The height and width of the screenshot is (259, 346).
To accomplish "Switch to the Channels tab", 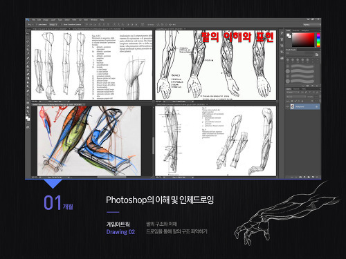I will coord(296,89).
